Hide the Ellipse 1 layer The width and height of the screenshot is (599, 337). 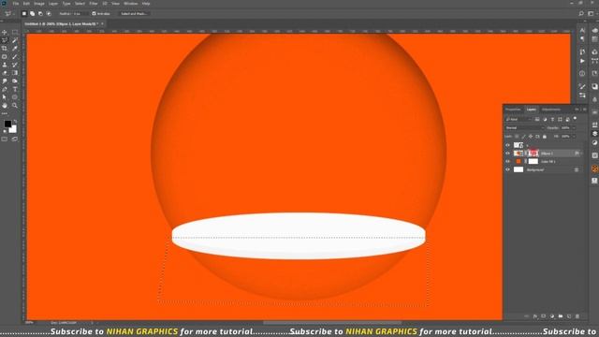(x=507, y=154)
